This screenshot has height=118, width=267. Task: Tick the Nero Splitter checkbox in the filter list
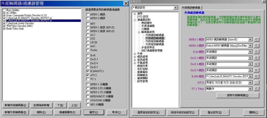pos(4,10)
